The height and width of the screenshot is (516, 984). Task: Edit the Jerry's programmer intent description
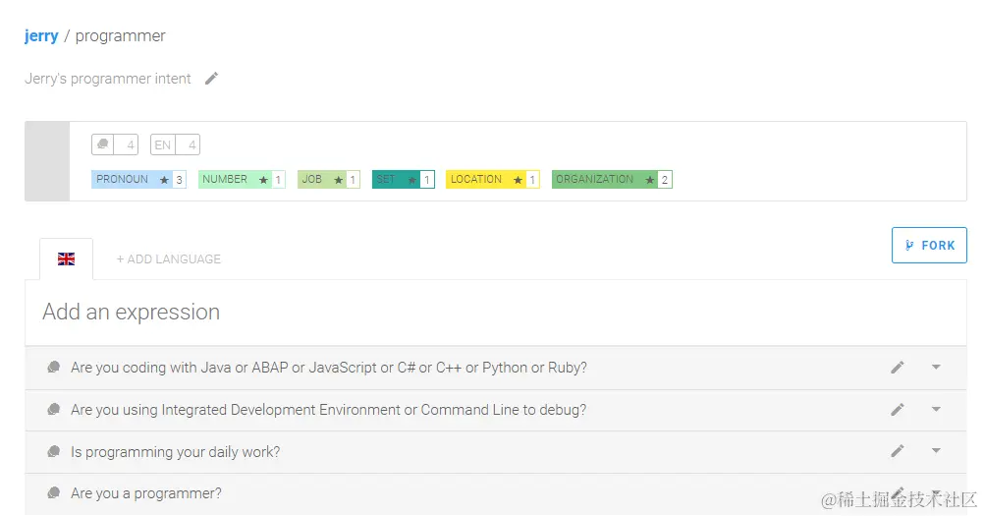[x=211, y=79]
